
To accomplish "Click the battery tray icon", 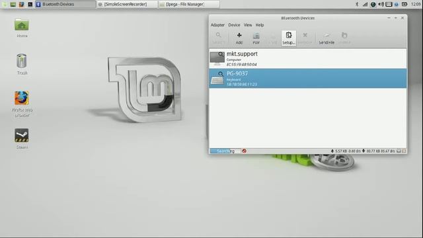I will [404, 4].
